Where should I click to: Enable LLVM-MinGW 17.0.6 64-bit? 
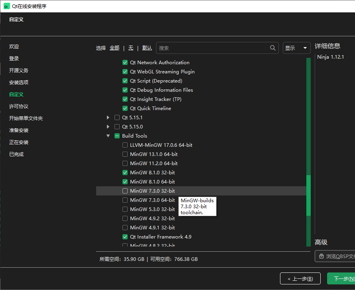pyautogui.click(x=125, y=145)
